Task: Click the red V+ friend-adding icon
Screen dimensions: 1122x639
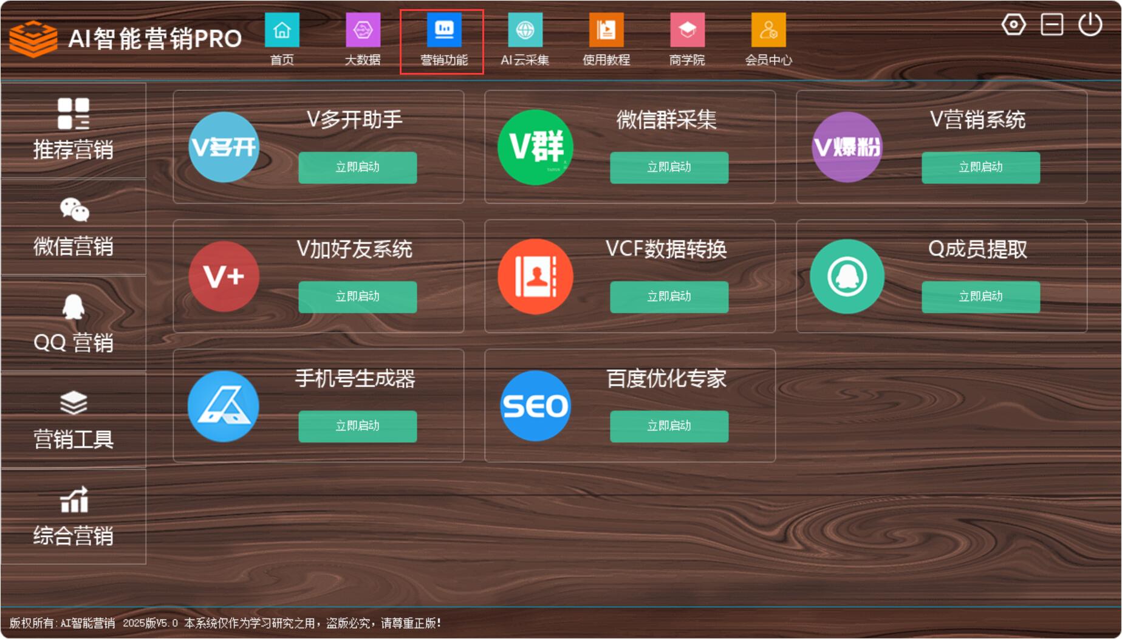Action: pyautogui.click(x=224, y=276)
